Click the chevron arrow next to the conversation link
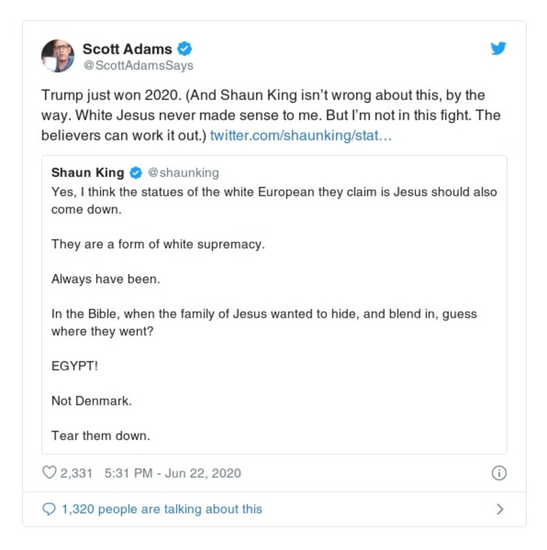The width and height of the screenshot is (547, 550). [500, 508]
